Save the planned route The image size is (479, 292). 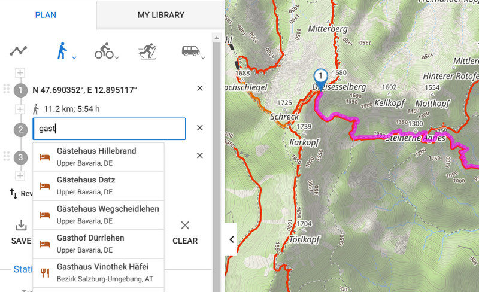tap(21, 232)
